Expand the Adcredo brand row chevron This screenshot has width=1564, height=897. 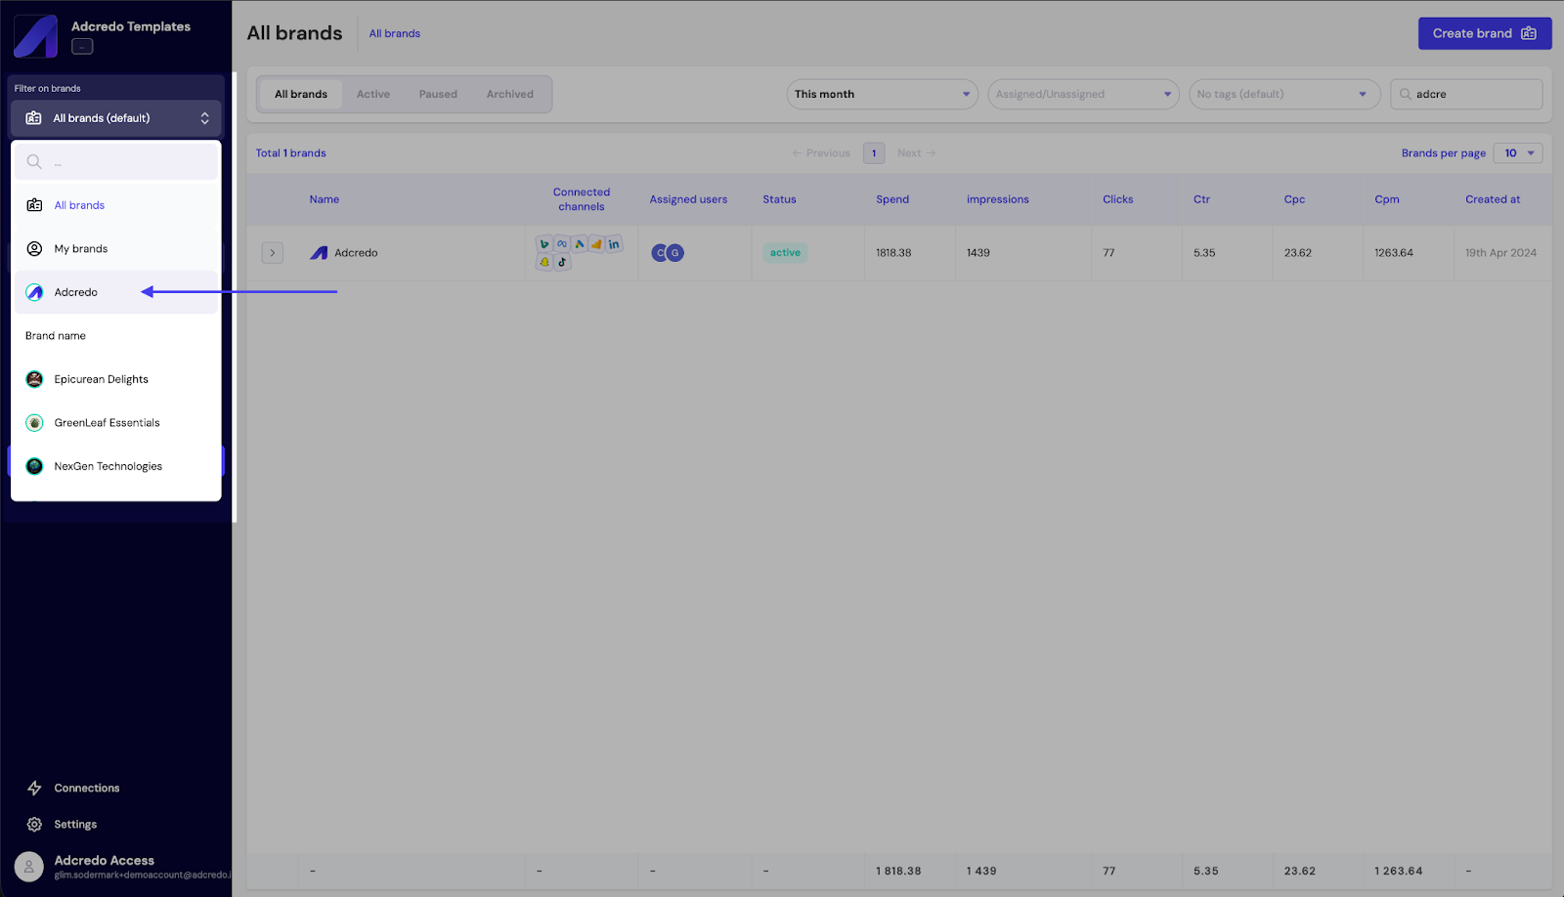pyautogui.click(x=273, y=253)
